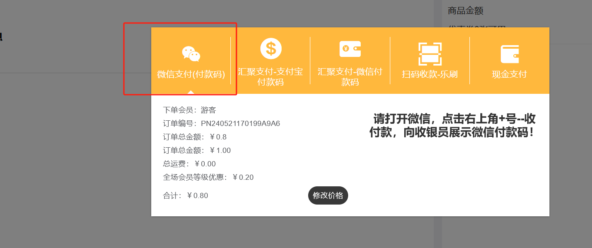The width and height of the screenshot is (592, 248).
Task: Click the scan-code frame icon
Action: pos(430,54)
